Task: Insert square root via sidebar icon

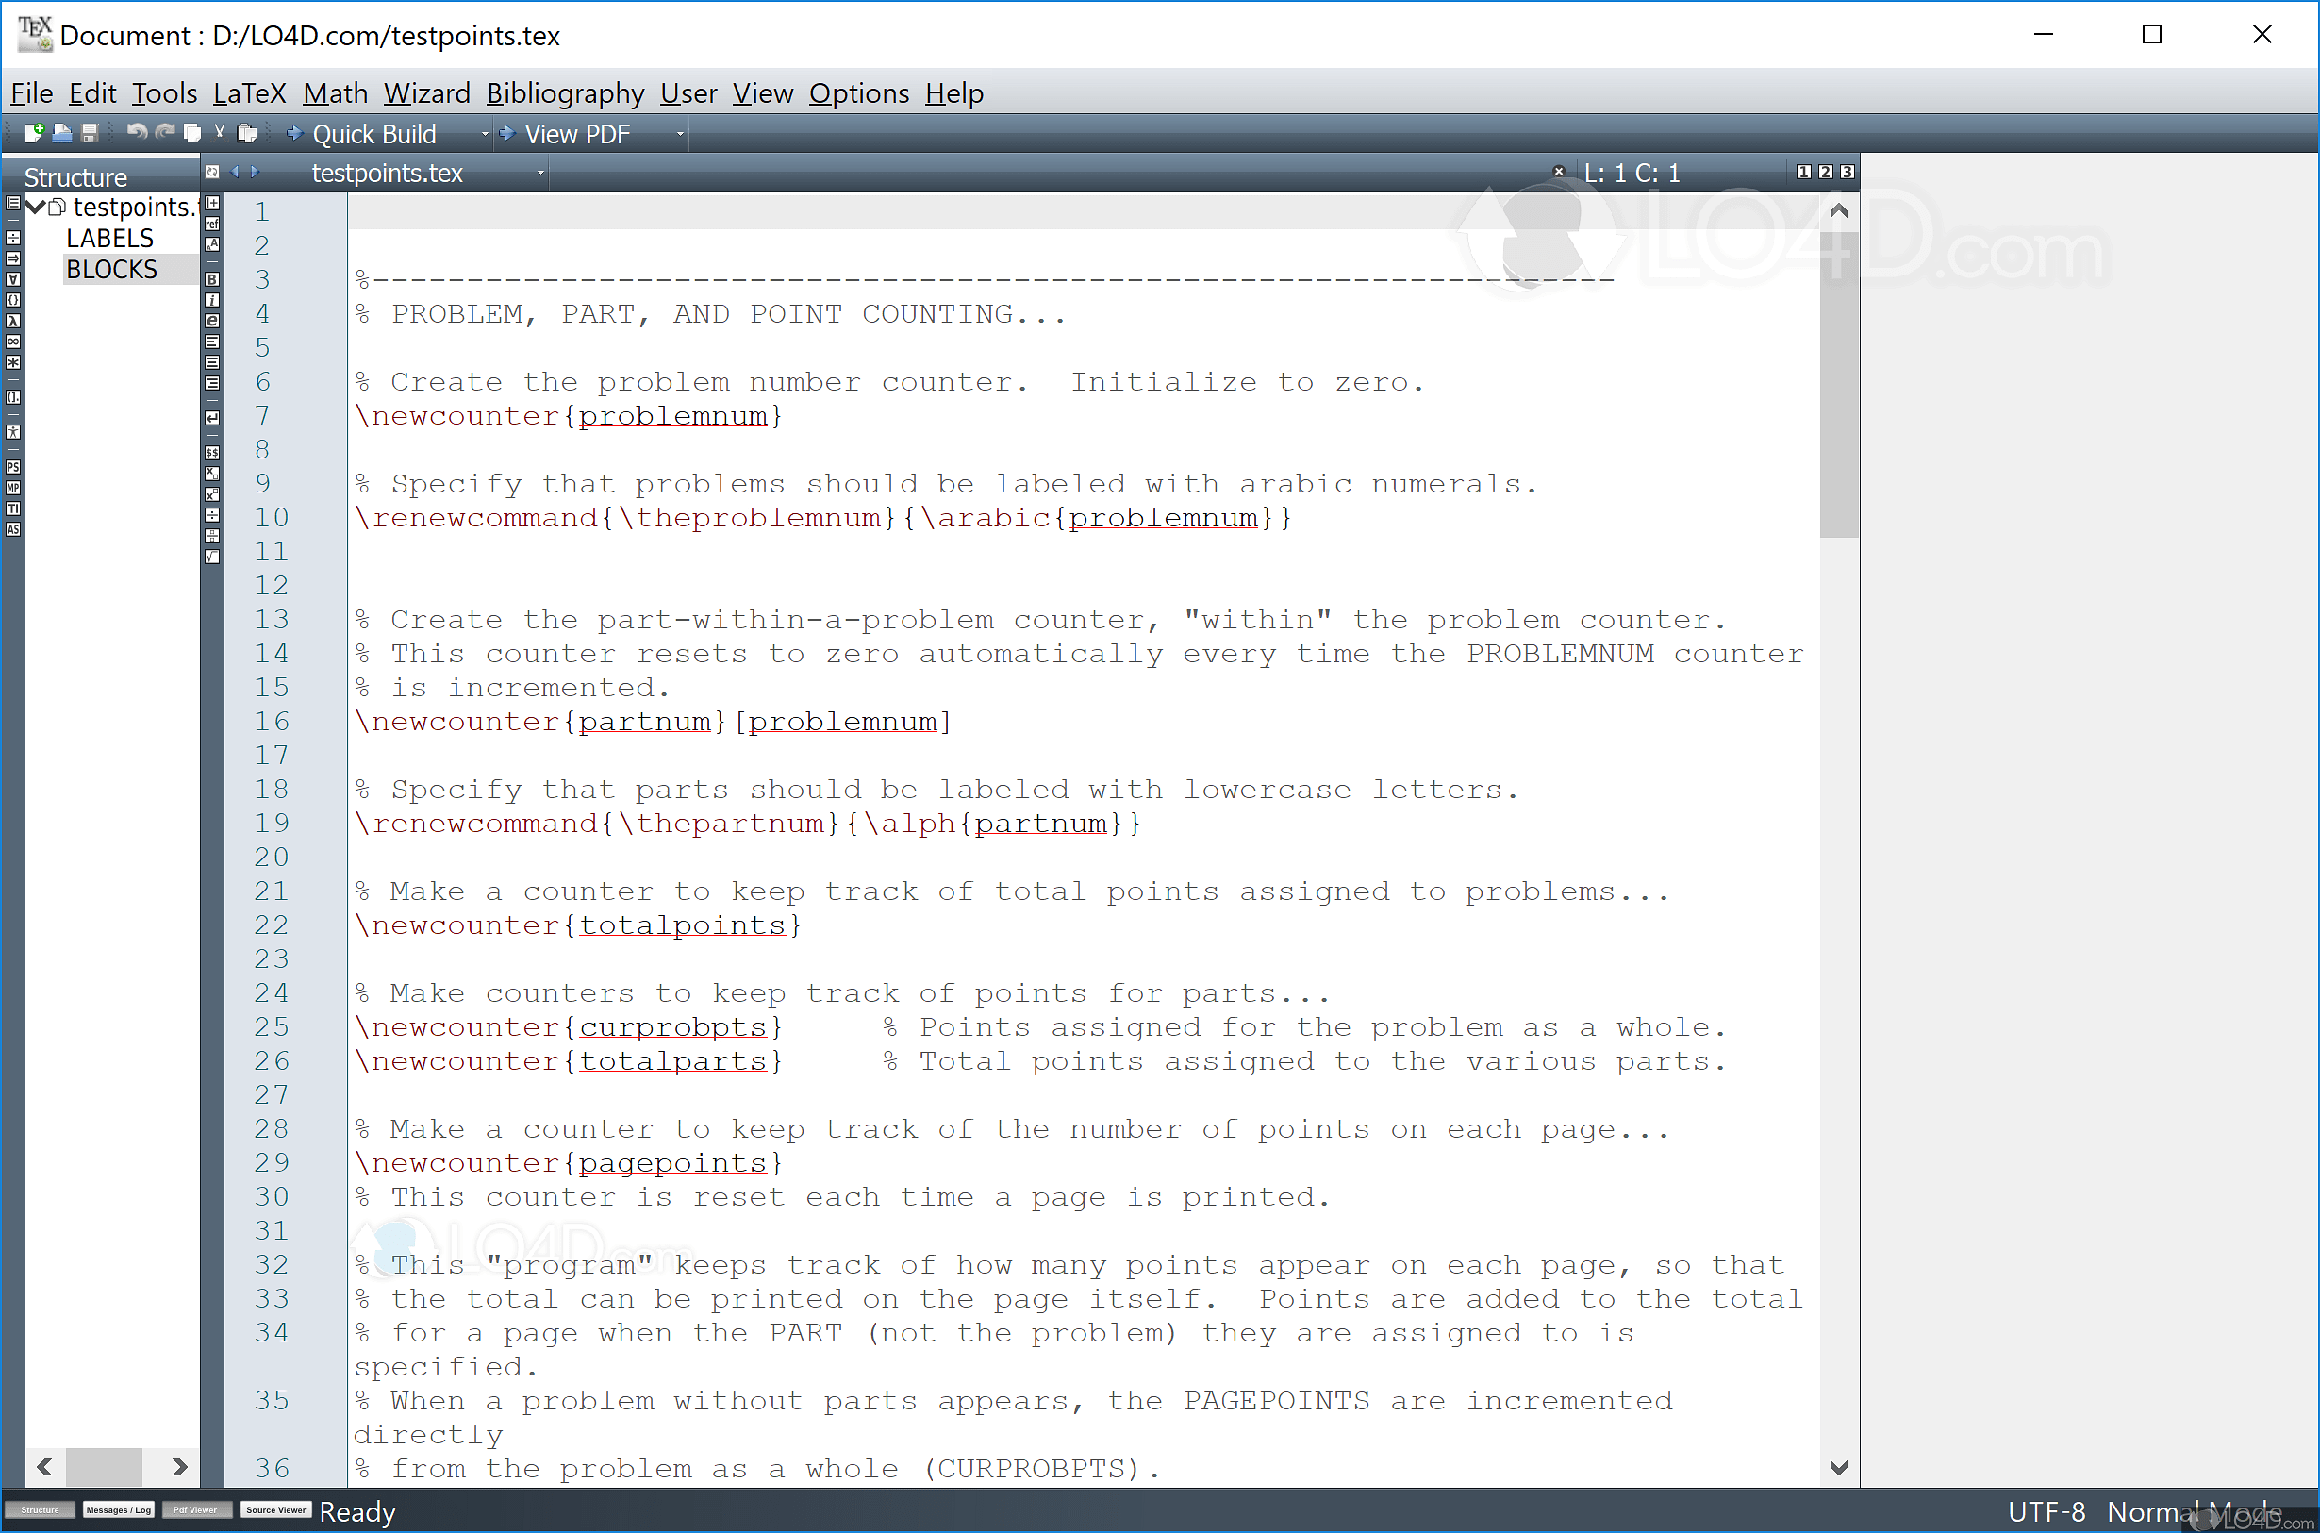Action: click(212, 558)
